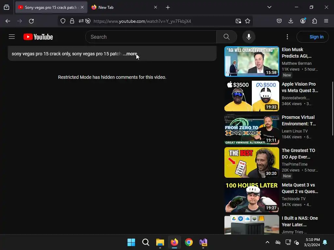Screen dimensions: 334x250
Task: Expand video description with ...more
Action: (130, 54)
